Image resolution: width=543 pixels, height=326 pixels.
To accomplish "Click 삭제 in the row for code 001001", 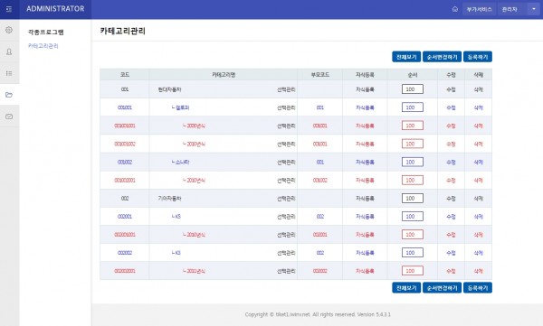I will click(478, 107).
